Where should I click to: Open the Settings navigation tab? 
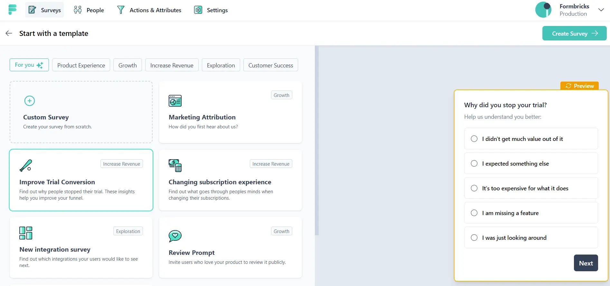point(211,10)
